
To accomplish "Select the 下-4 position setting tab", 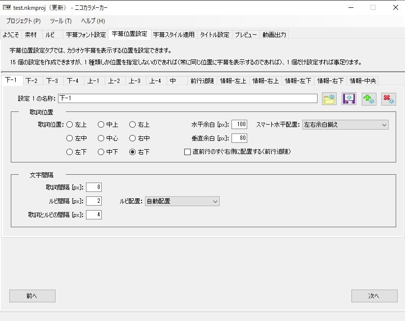I will pyautogui.click(x=73, y=81).
